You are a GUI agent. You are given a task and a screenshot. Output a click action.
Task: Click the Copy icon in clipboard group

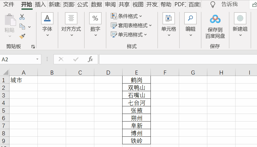tap(22, 27)
